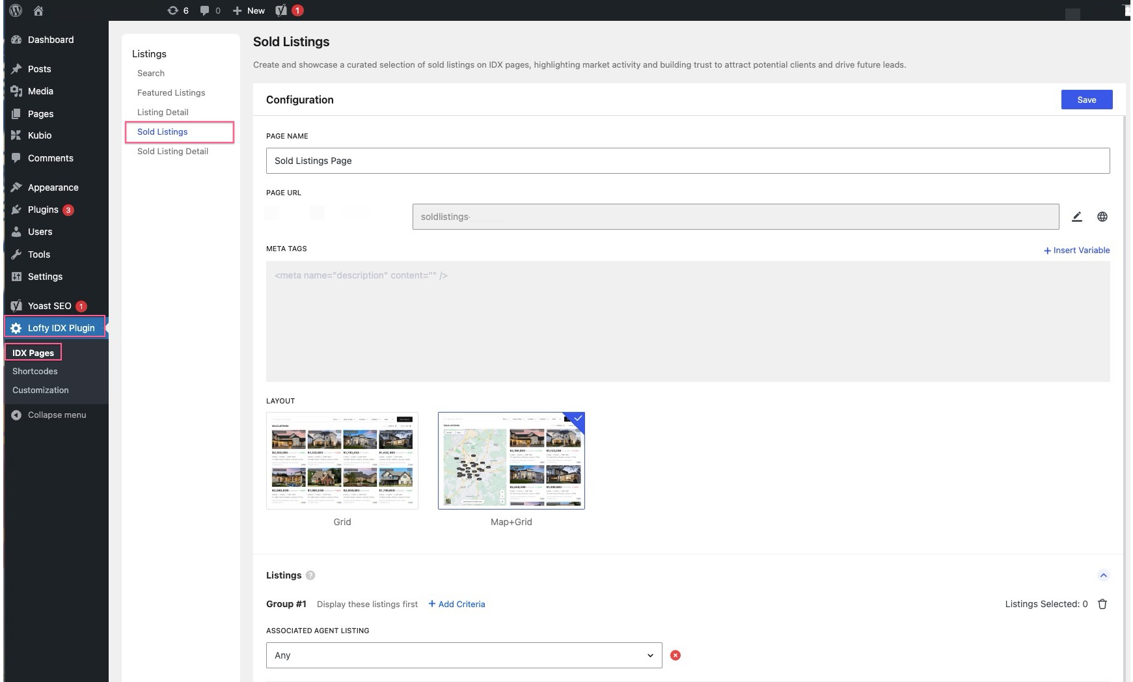
Task: Remove criteria with red X icon
Action: point(676,655)
